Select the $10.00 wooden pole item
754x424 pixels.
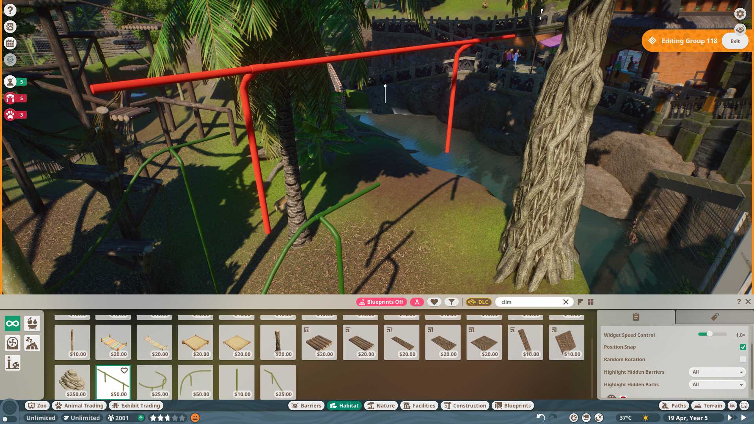tap(72, 342)
